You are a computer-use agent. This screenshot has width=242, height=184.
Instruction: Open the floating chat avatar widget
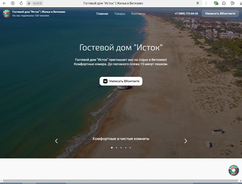[234, 170]
